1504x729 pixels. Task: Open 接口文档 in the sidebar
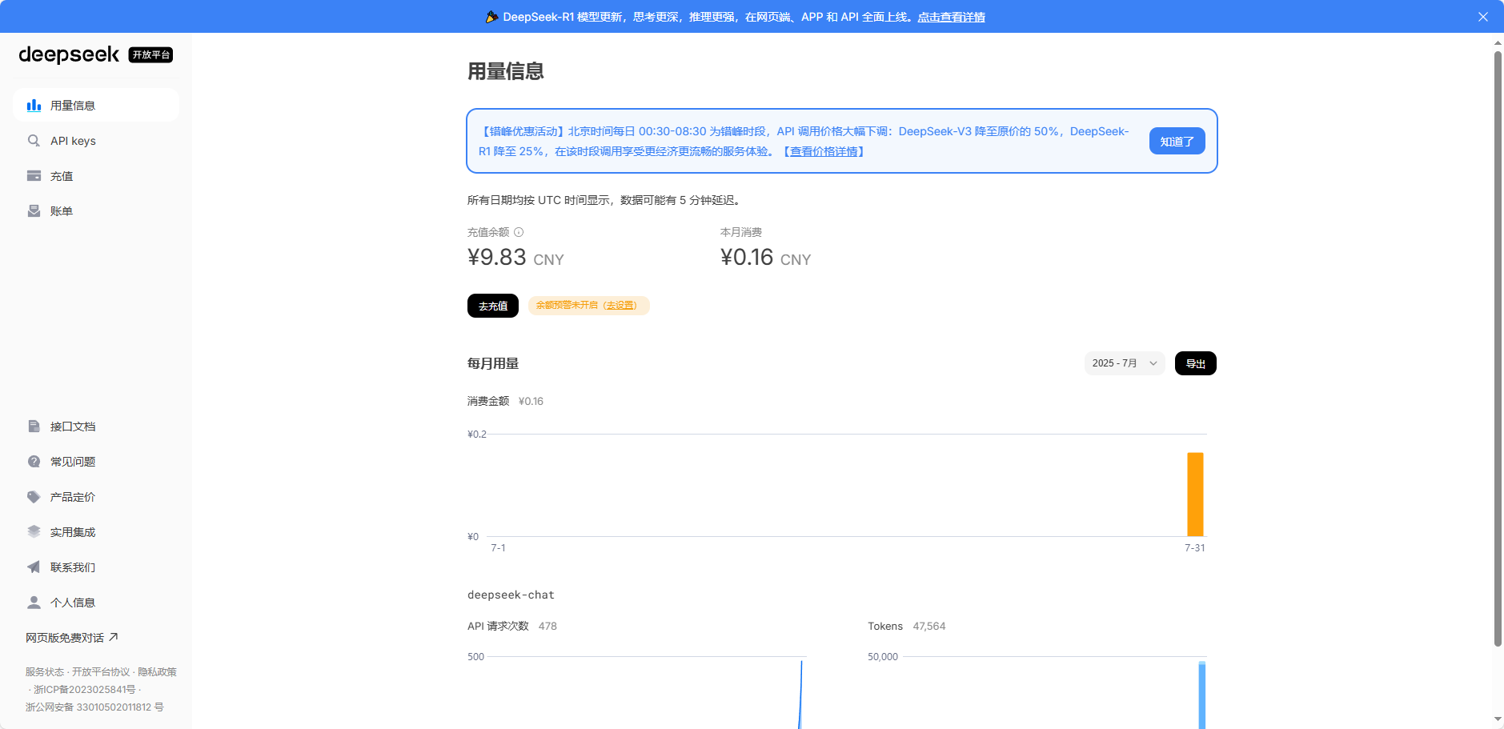tap(96, 427)
